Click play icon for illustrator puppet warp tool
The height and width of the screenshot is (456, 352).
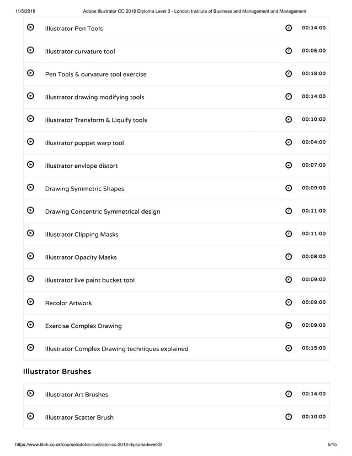click(31, 142)
